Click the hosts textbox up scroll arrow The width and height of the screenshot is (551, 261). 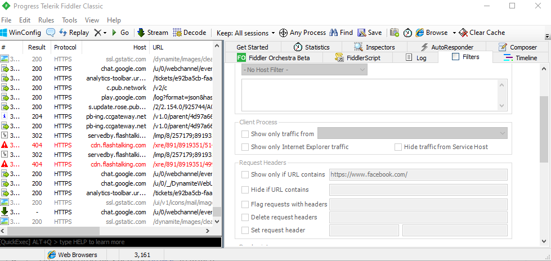[502, 85]
